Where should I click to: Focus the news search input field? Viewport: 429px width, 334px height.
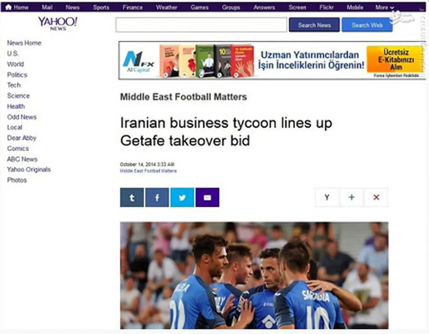click(201, 25)
